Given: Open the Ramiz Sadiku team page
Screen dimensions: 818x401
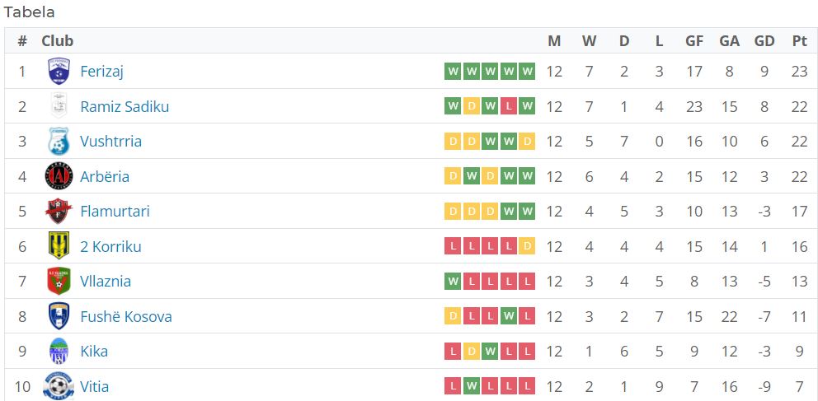Looking at the screenshot, I should (x=125, y=107).
